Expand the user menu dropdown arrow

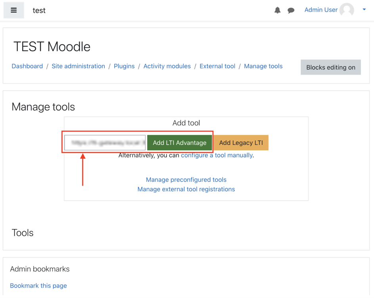364,10
